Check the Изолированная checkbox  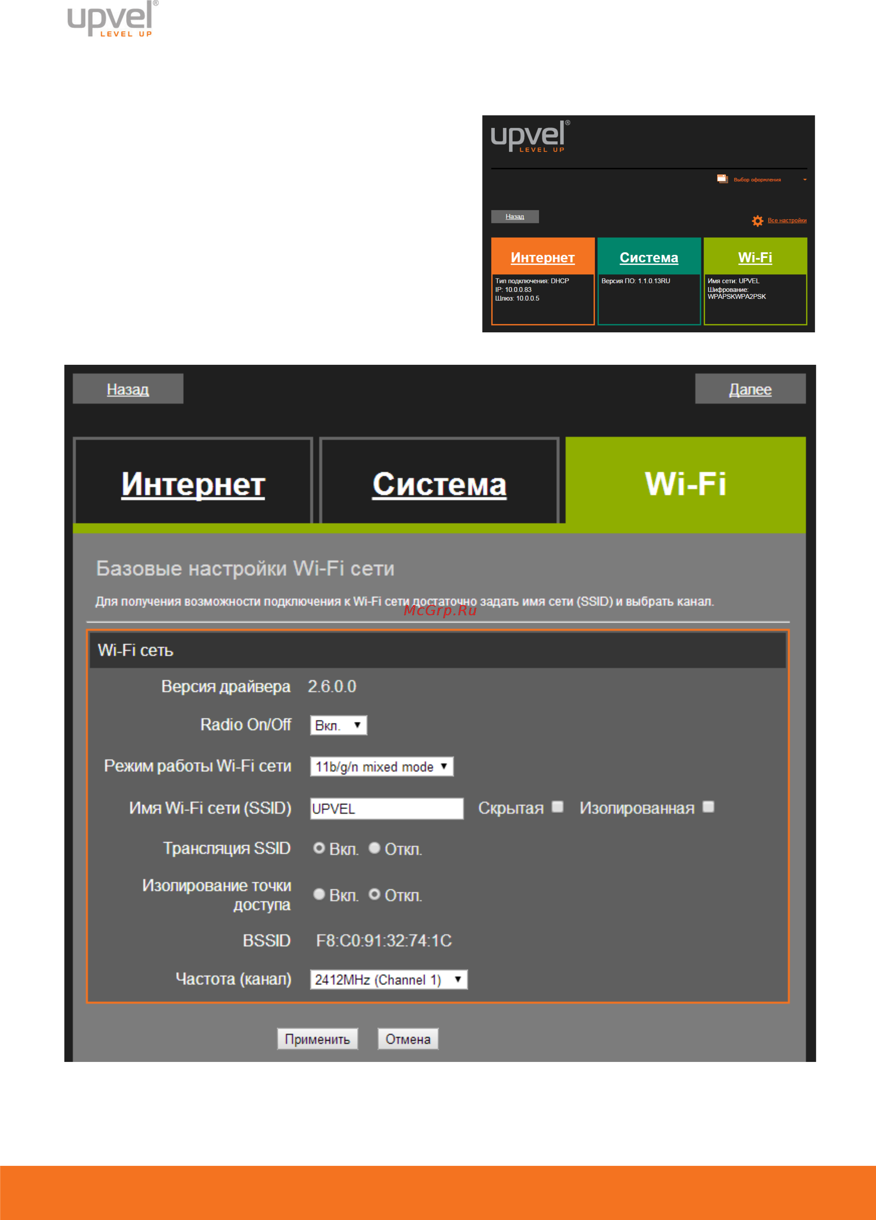[708, 807]
